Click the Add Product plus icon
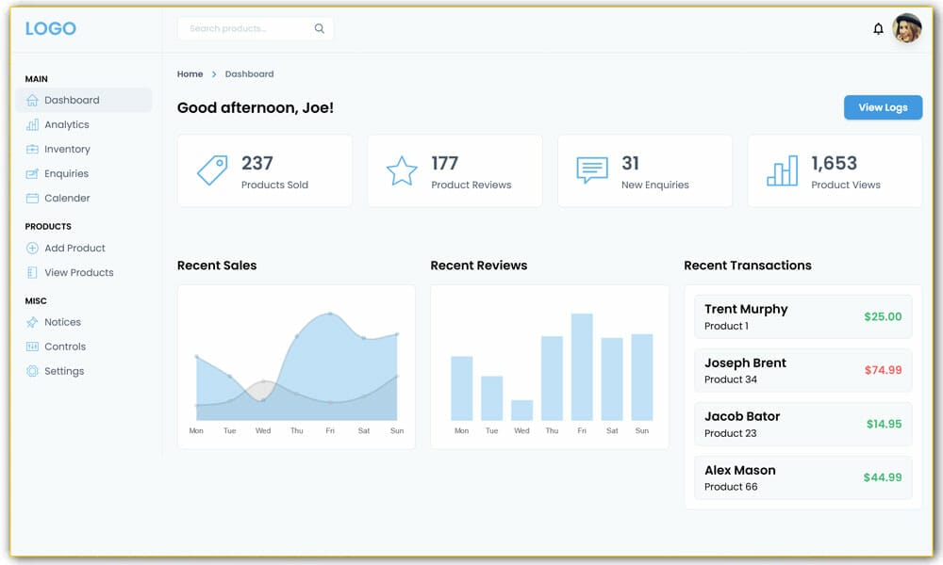 pyautogui.click(x=32, y=248)
